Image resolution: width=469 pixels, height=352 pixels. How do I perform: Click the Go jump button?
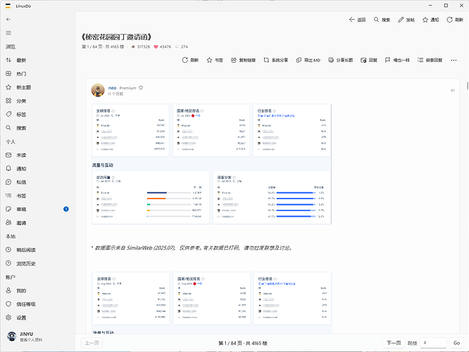tap(457, 343)
